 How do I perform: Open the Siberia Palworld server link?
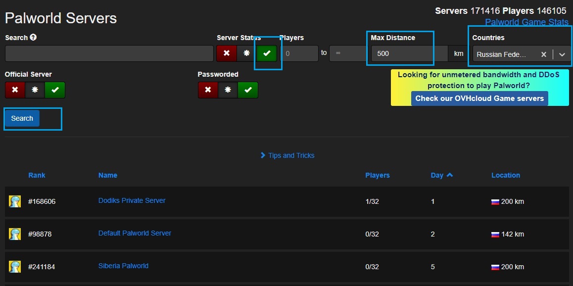point(124,266)
